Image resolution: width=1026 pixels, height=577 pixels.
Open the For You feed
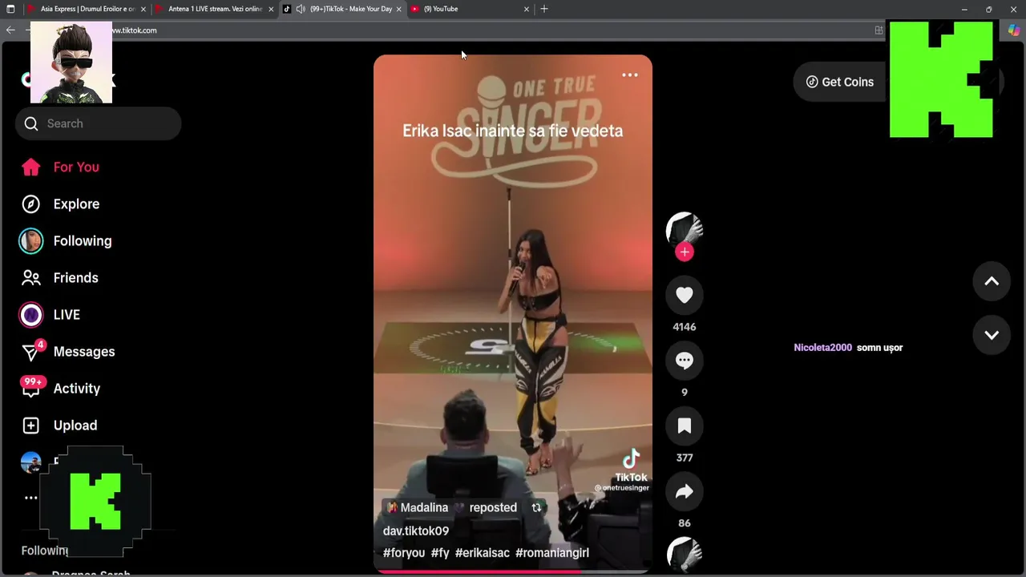tap(61, 167)
